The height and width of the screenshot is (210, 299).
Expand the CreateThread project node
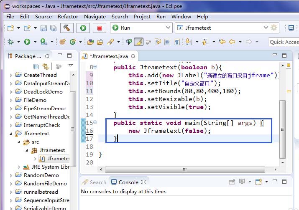(x=11, y=75)
